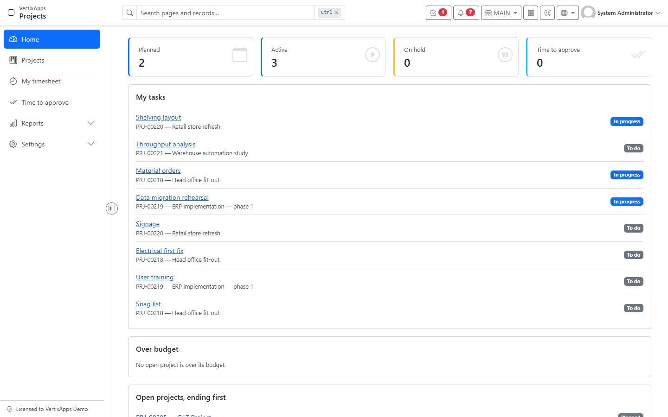668x417 pixels.
Task: Open the Shelving layout task
Action: click(x=158, y=117)
